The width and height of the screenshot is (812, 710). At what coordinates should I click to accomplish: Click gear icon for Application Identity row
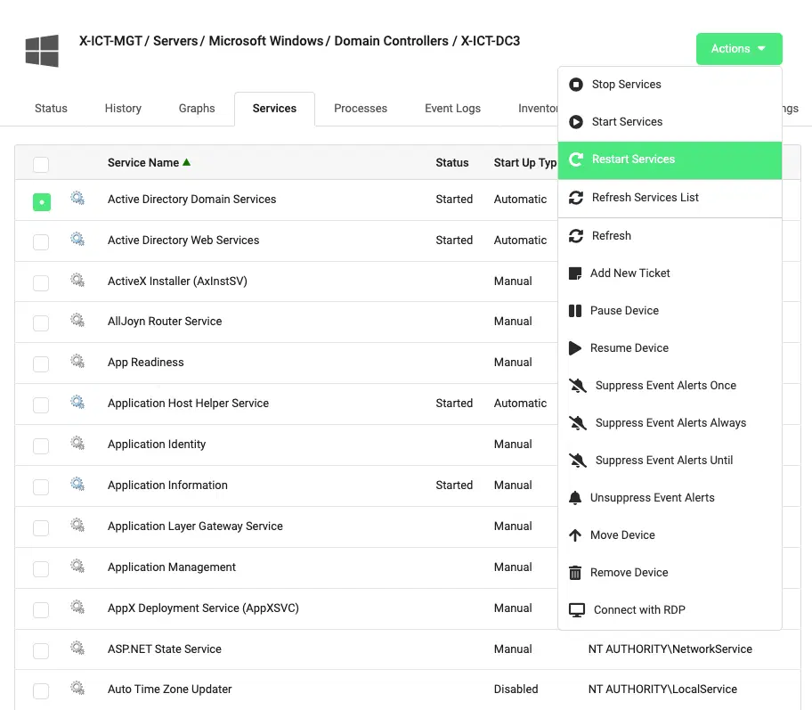pyautogui.click(x=77, y=443)
